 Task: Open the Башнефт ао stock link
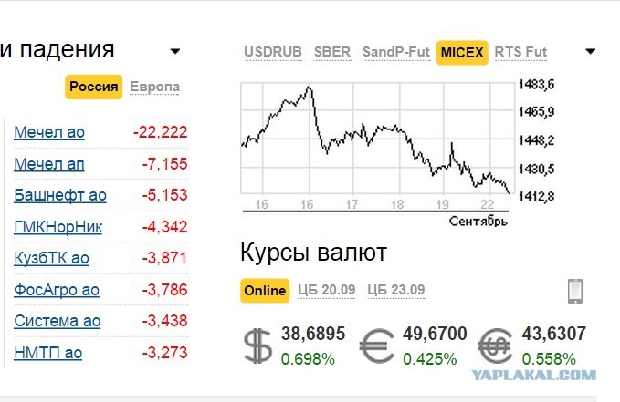point(60,195)
